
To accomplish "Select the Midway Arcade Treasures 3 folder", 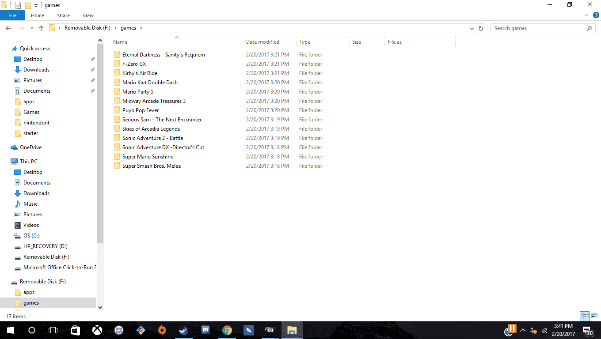I will pyautogui.click(x=154, y=101).
